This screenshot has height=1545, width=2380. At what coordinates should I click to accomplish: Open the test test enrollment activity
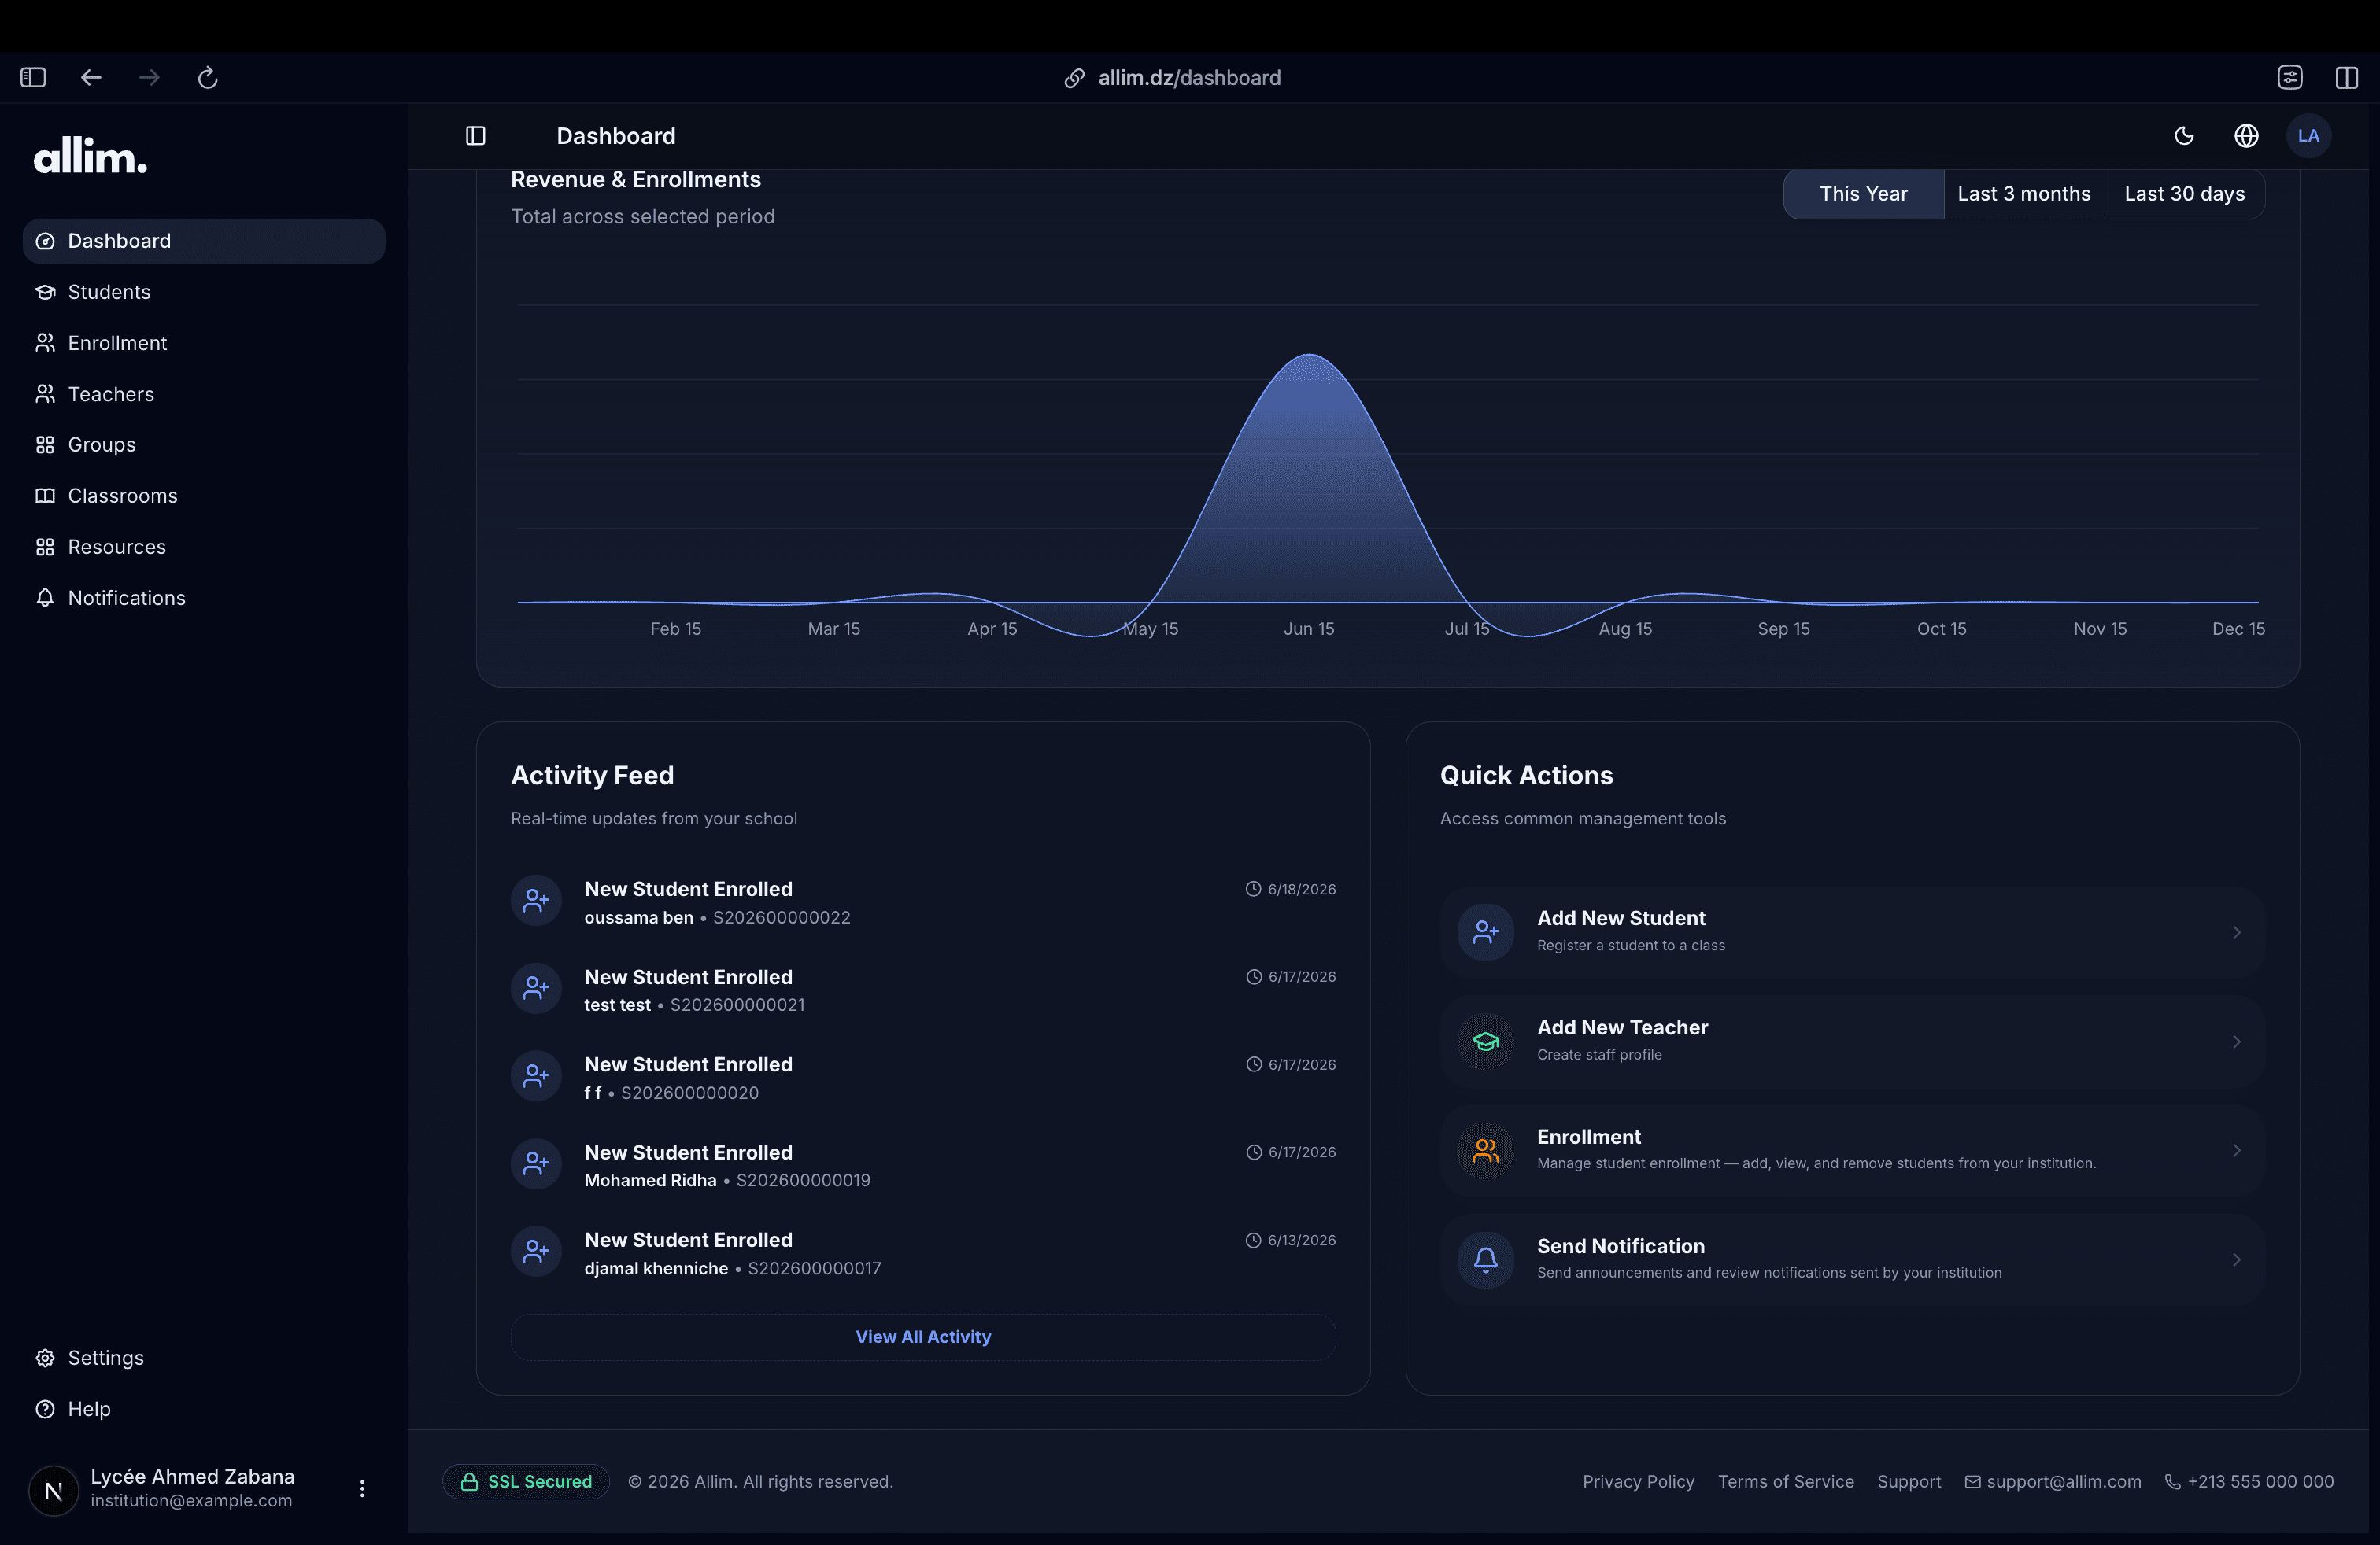click(923, 990)
